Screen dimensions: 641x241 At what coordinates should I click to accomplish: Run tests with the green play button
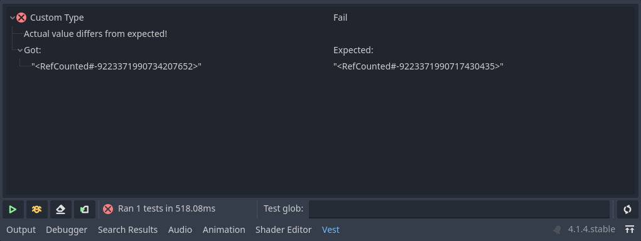click(13, 209)
